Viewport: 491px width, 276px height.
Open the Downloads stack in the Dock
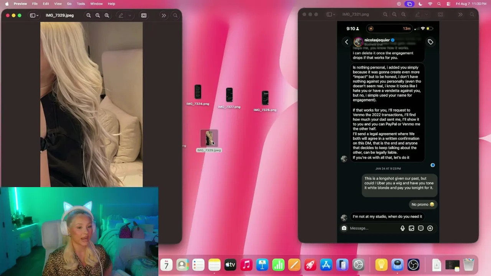tap(437, 265)
